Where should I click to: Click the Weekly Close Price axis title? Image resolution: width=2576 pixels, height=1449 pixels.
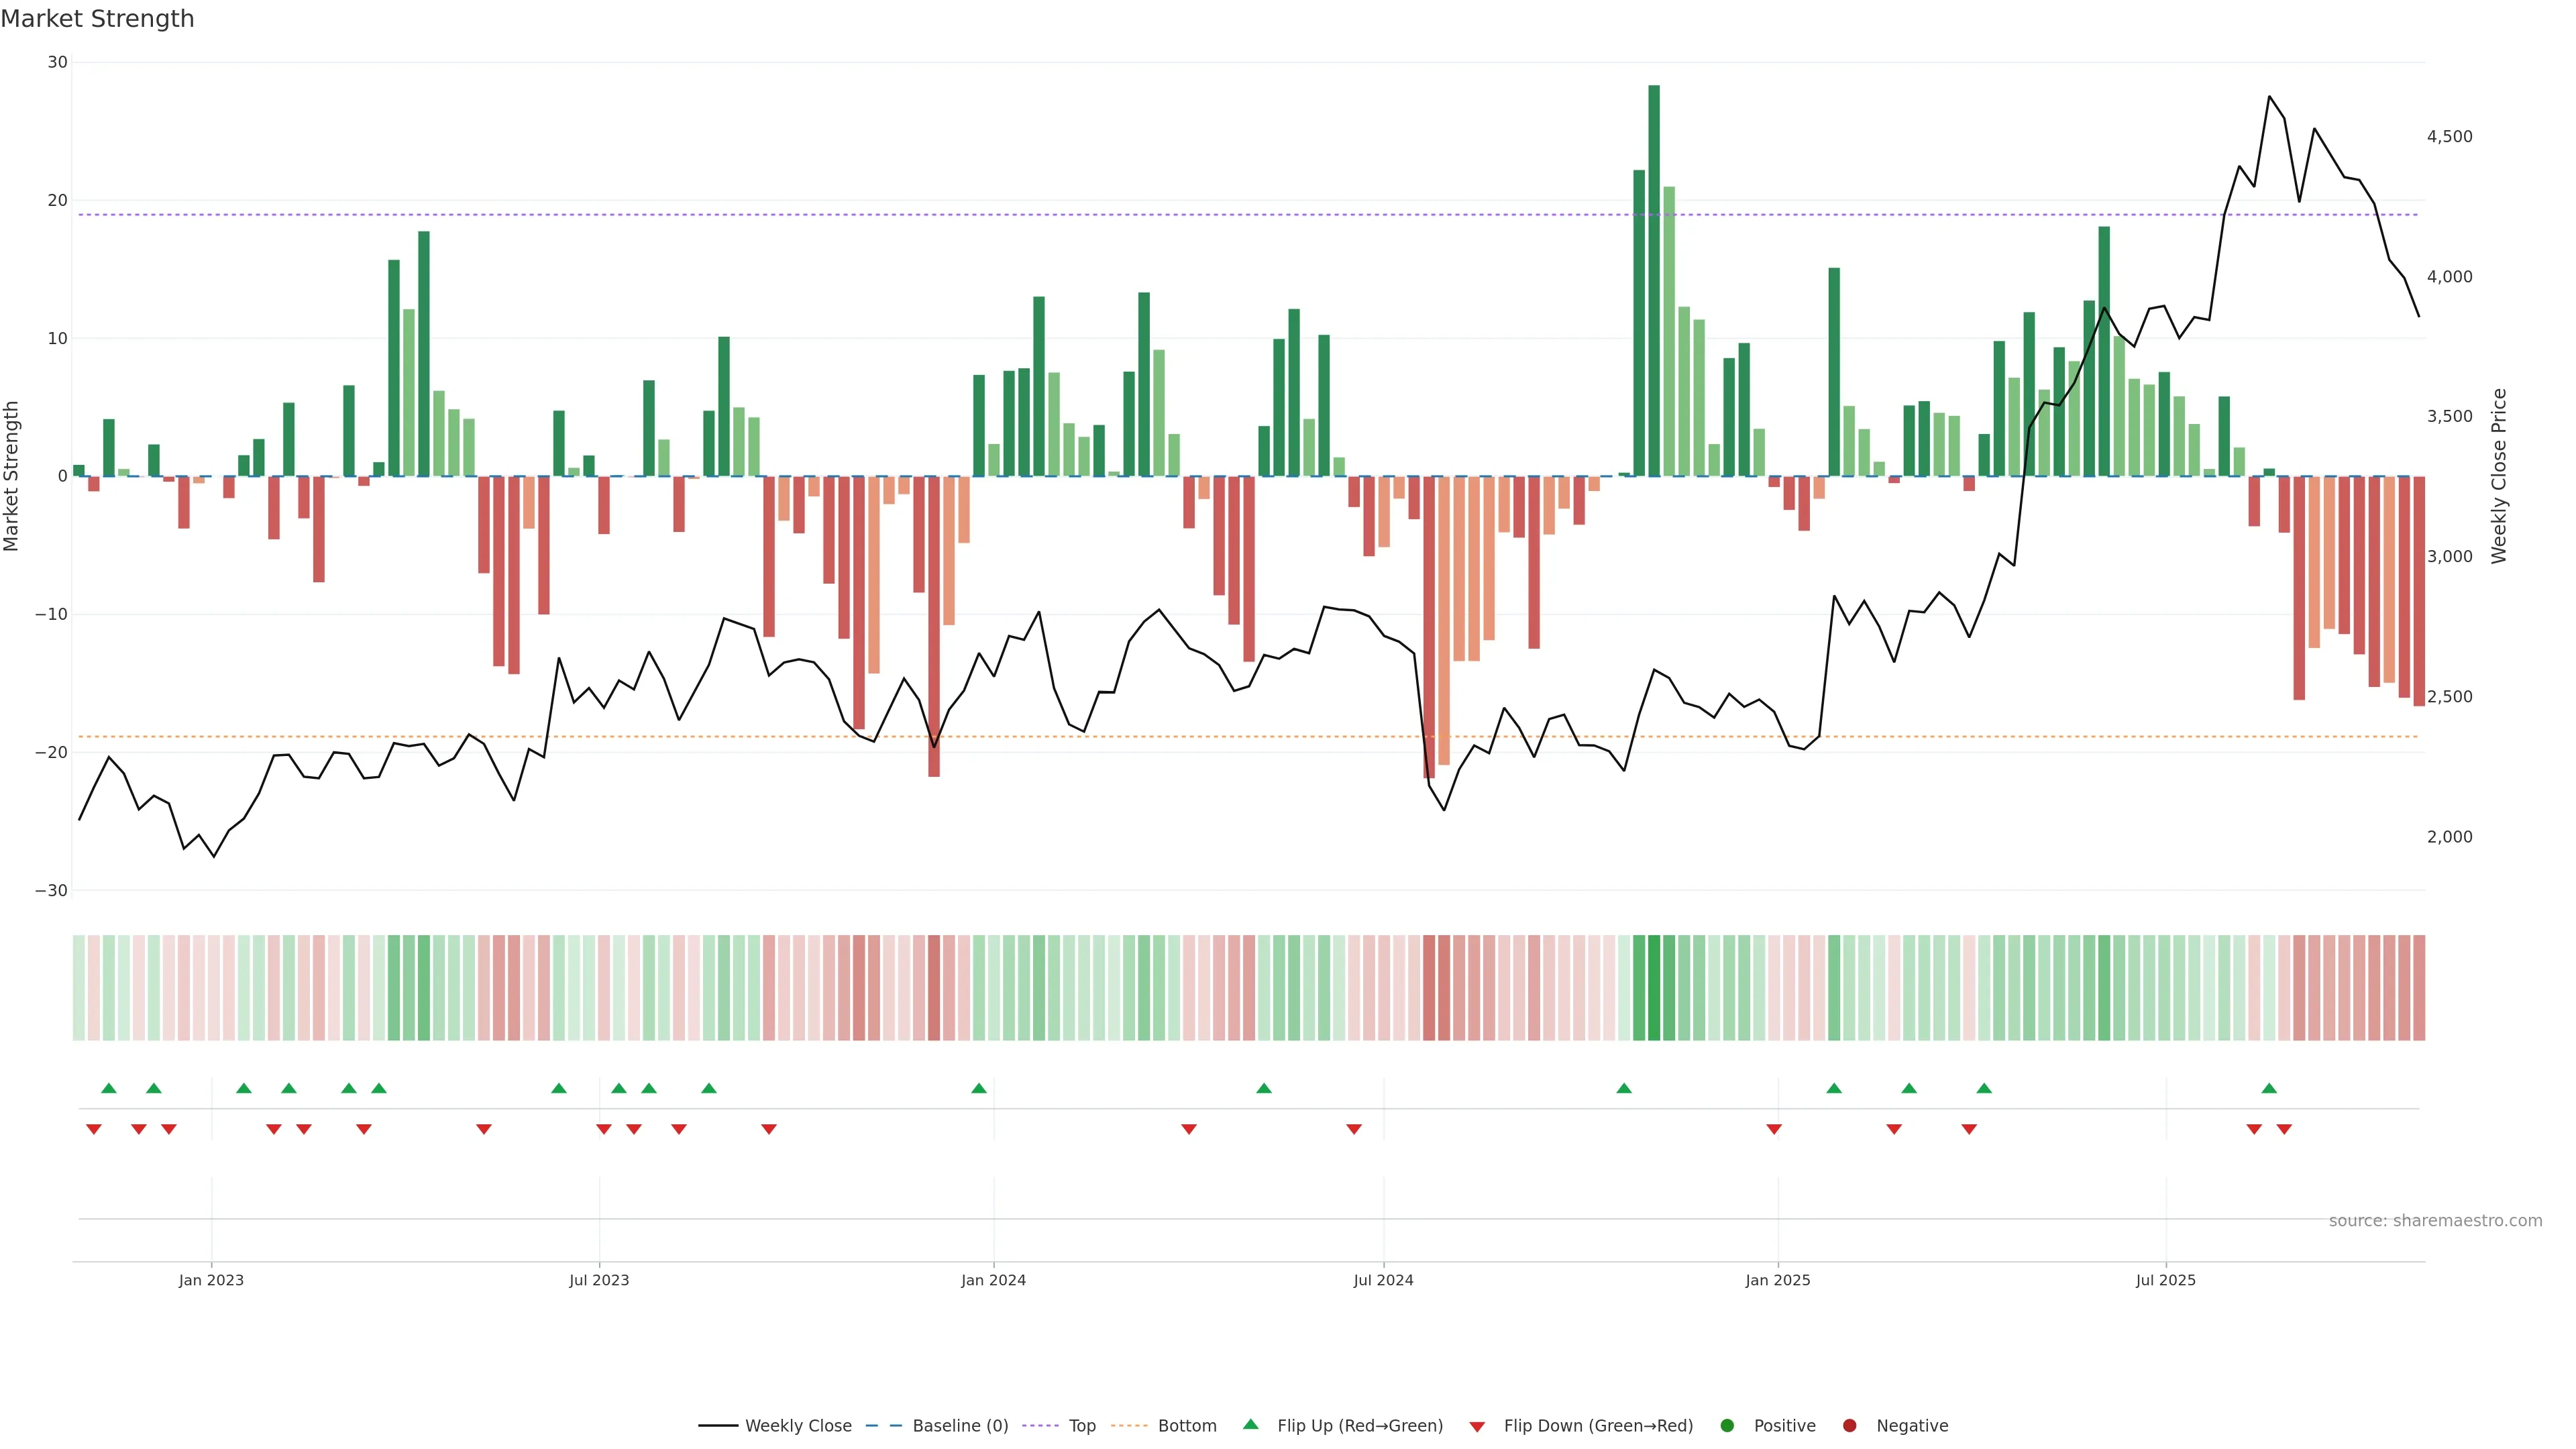2499,476
